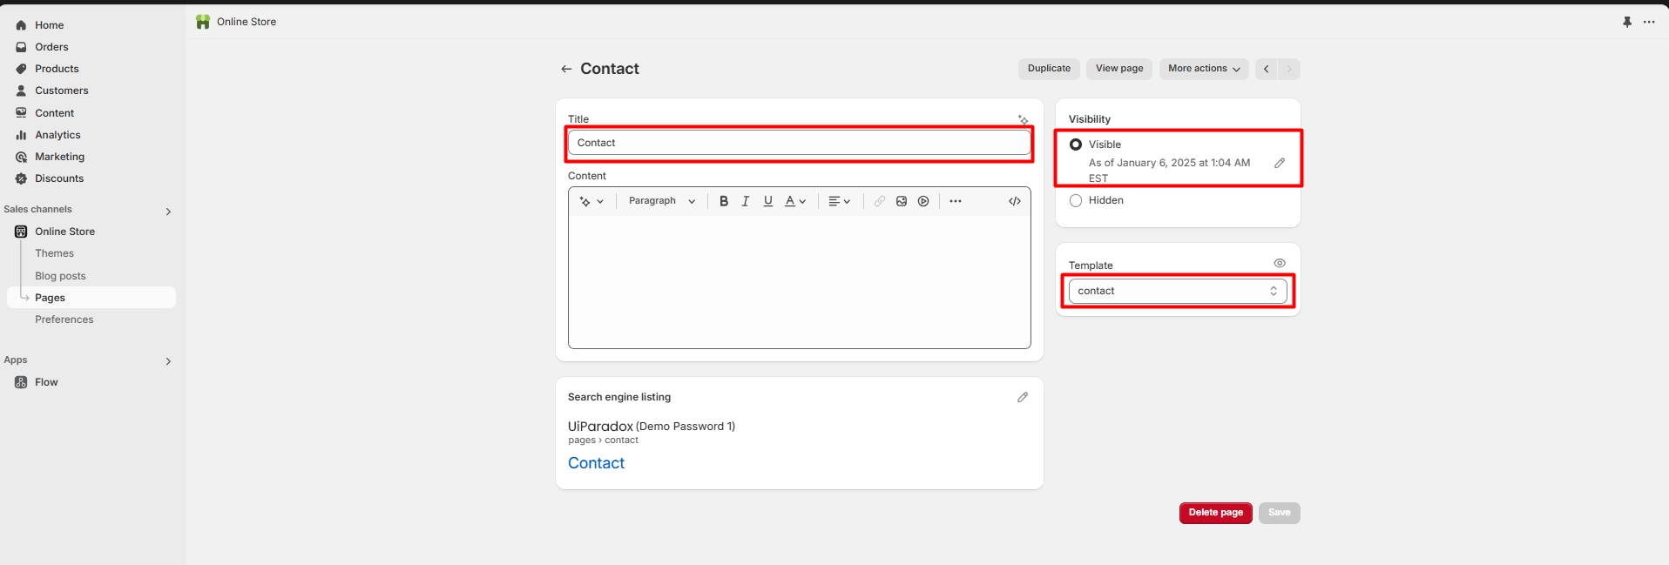
Task: Insert video using editor toolbar icon
Action: pyautogui.click(x=923, y=201)
